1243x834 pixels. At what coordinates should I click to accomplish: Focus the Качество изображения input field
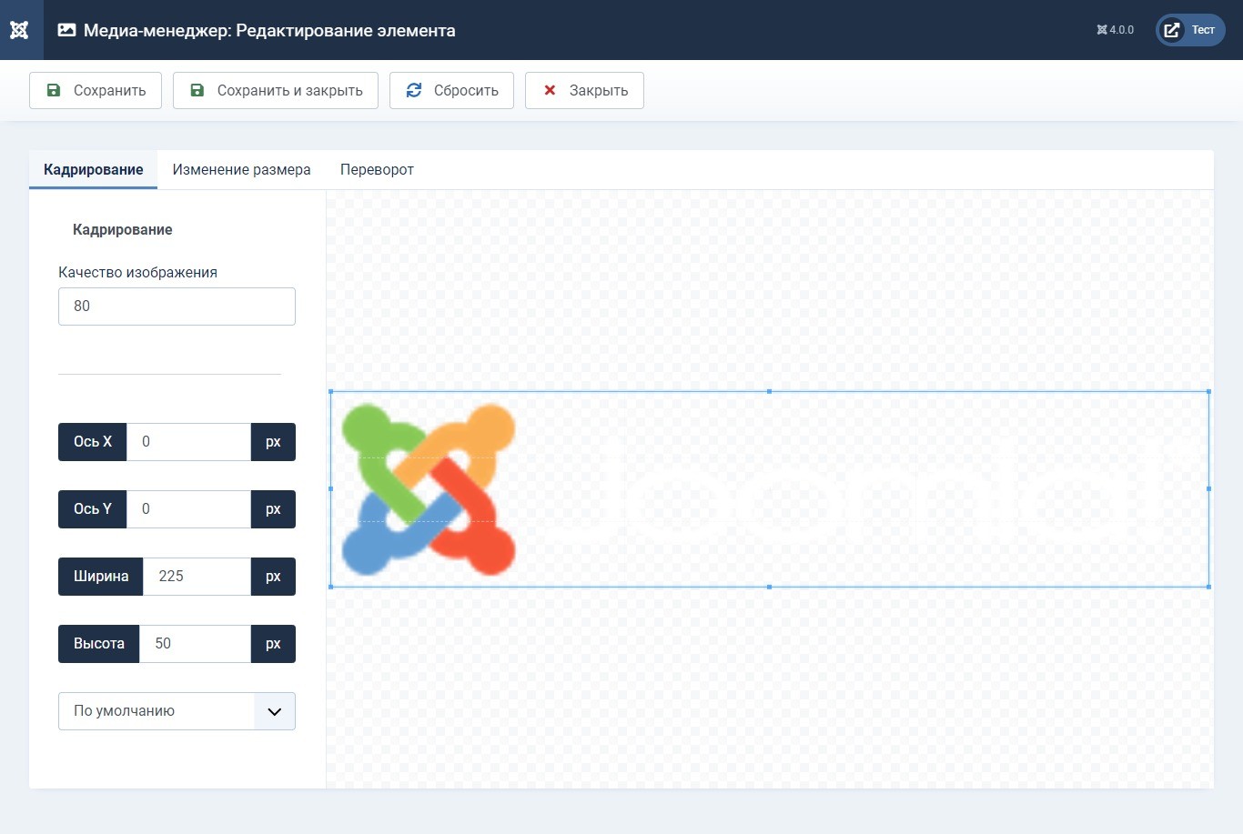(177, 306)
